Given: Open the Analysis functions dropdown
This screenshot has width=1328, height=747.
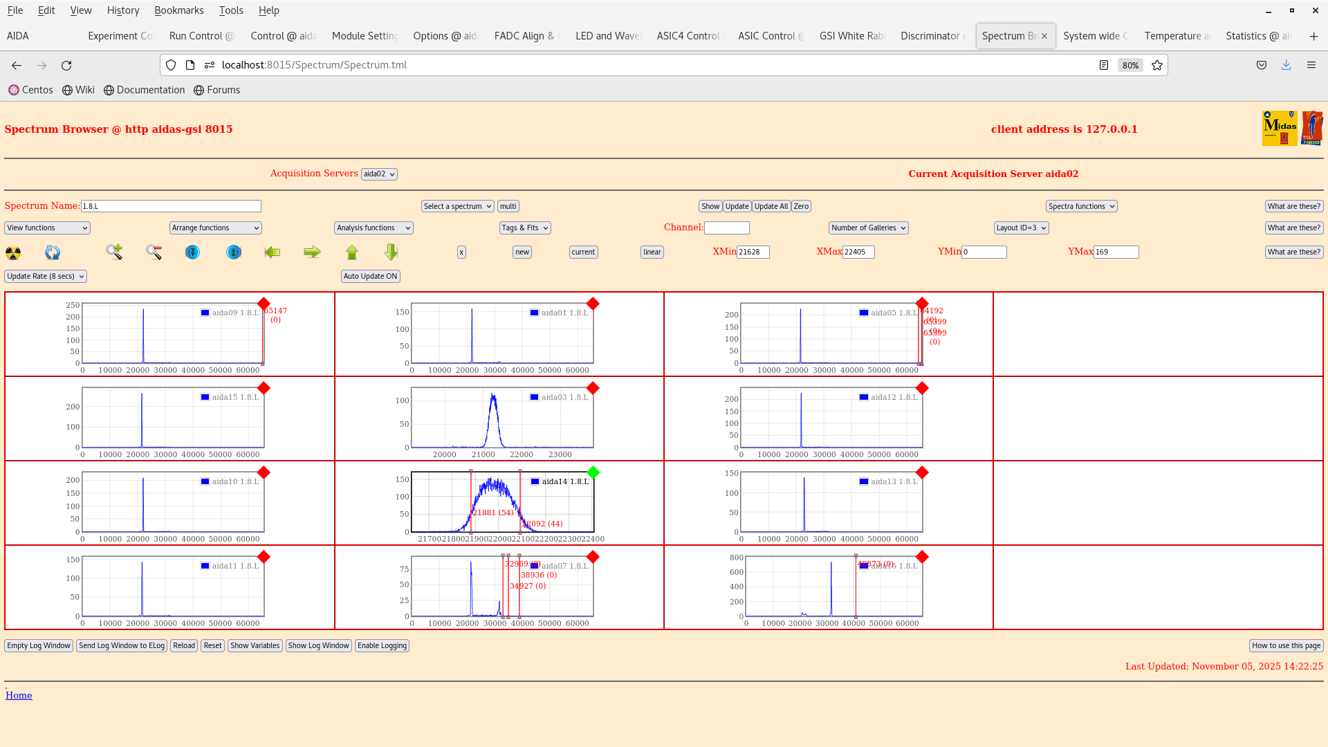Looking at the screenshot, I should pos(373,228).
